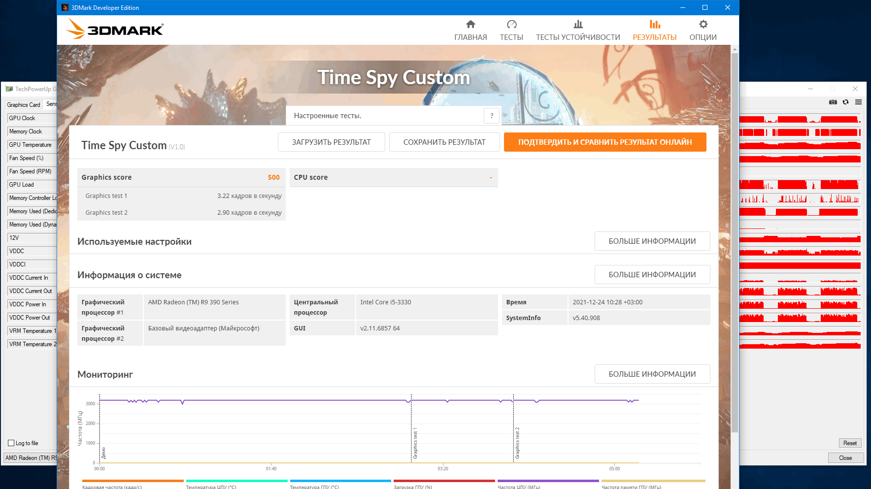Click VRM Temperature 2 sensor label
Viewport: 871px width, 489px height.
32,344
